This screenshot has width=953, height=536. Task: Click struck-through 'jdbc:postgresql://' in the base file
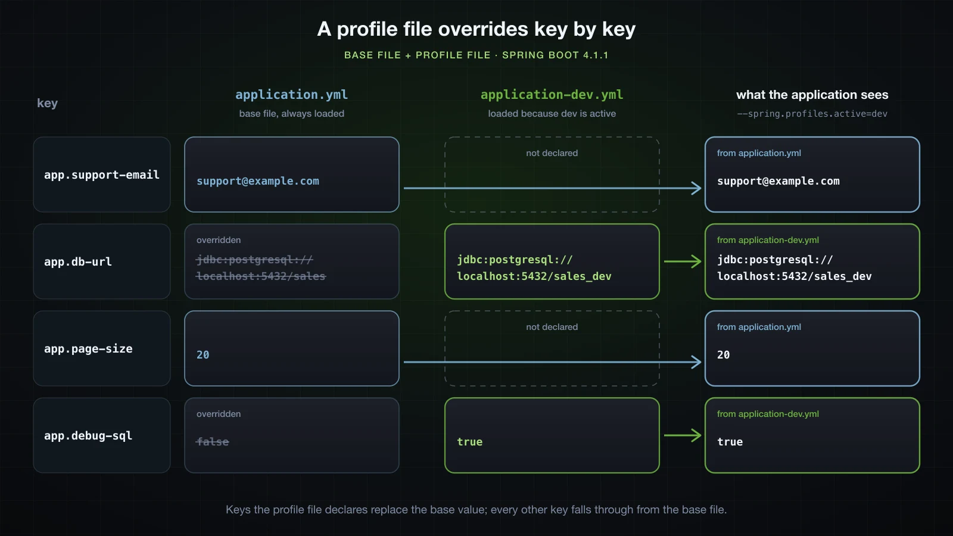click(x=255, y=260)
